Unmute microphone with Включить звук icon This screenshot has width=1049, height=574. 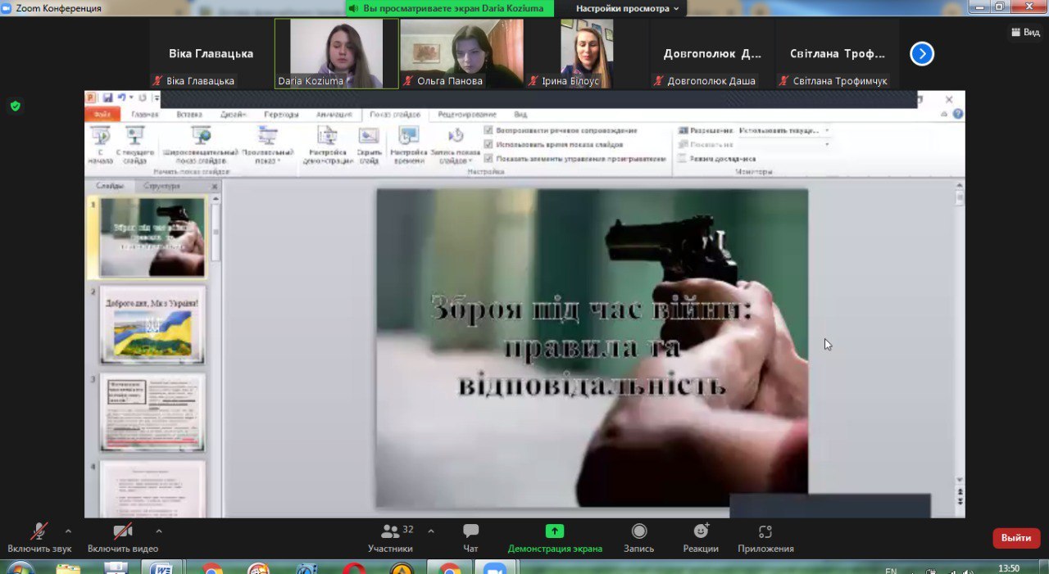tap(39, 532)
